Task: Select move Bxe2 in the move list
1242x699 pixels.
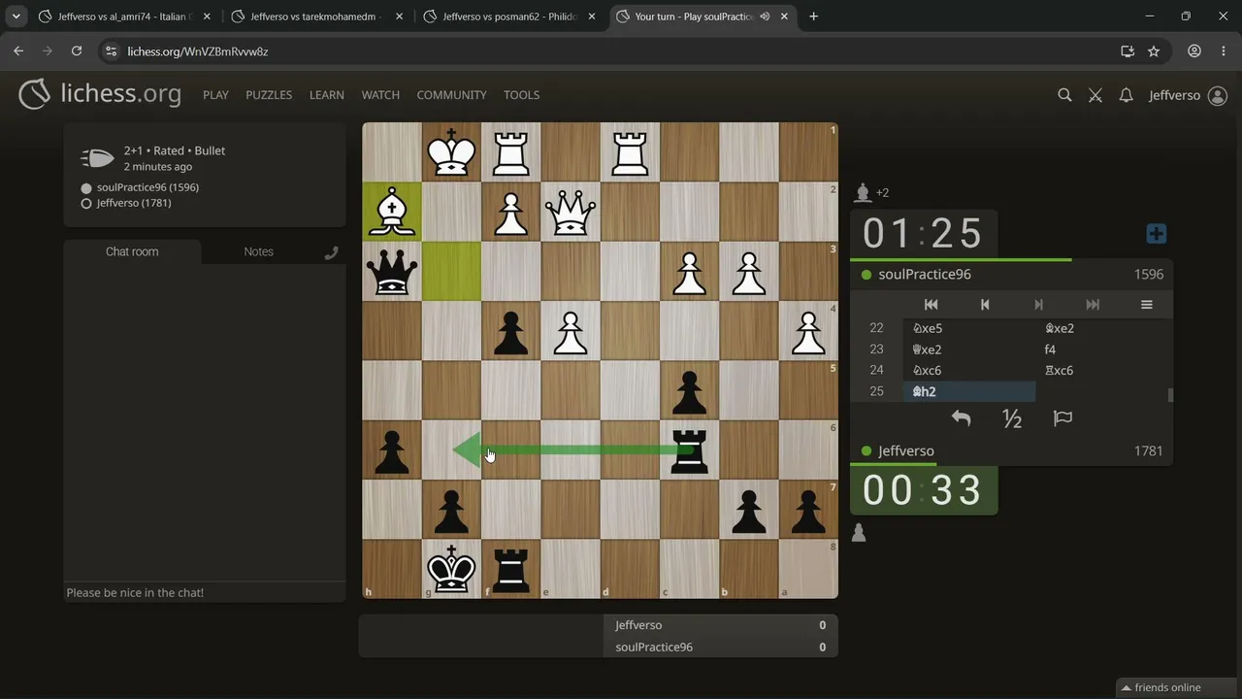Action: [1101, 328]
